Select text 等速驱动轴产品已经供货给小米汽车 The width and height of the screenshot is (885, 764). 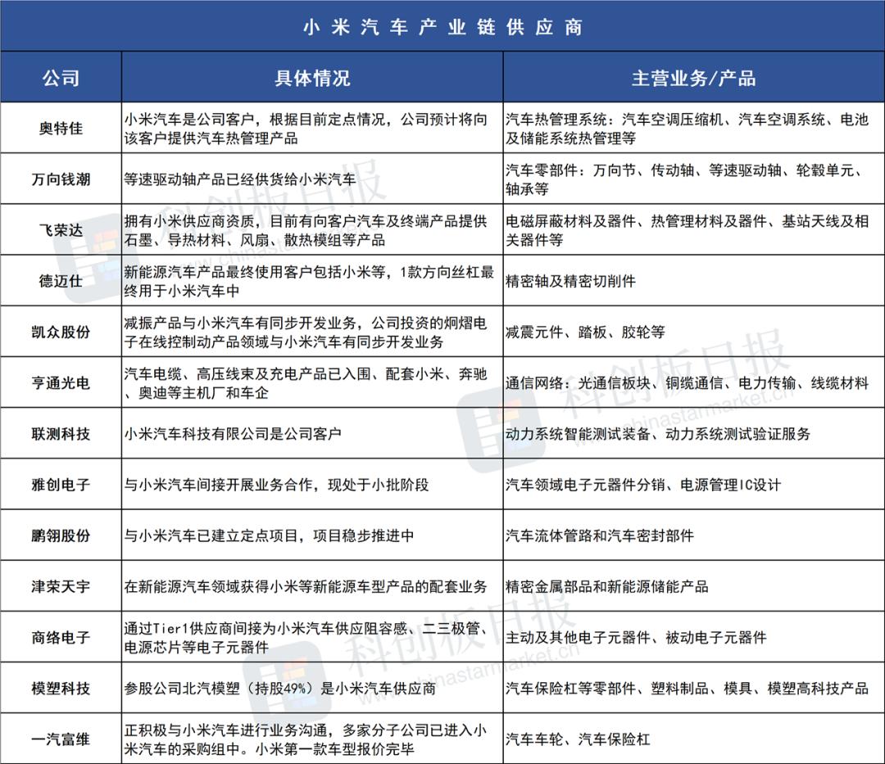pos(240,179)
